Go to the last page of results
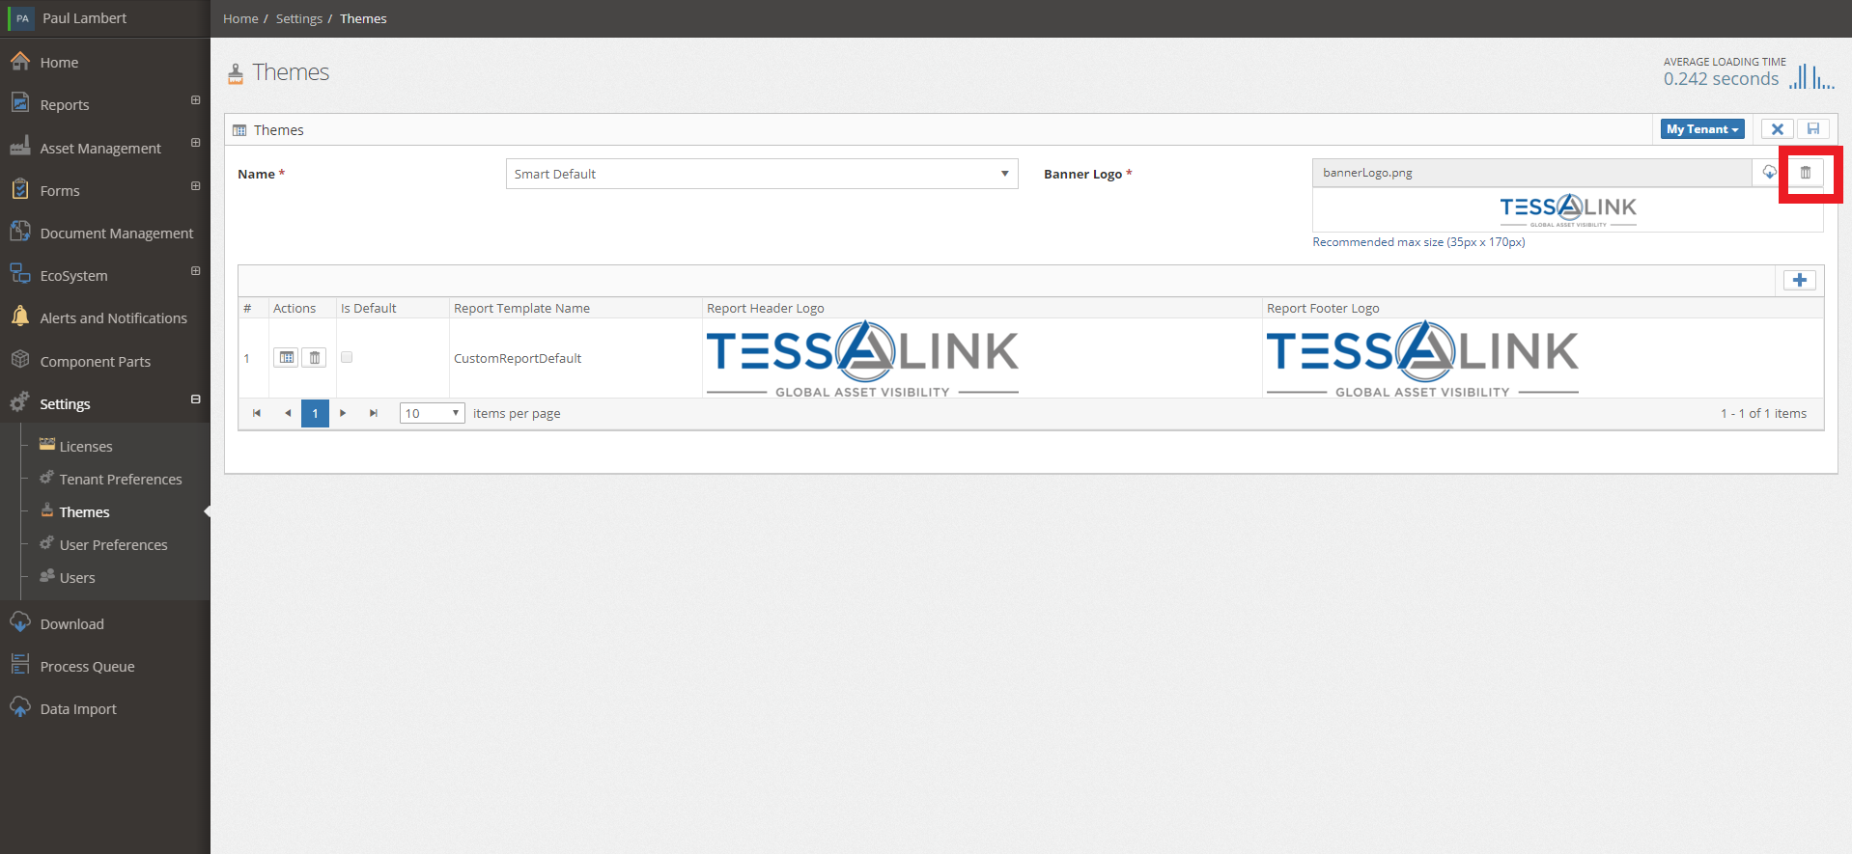Screen dimensions: 1852x854 tap(374, 413)
